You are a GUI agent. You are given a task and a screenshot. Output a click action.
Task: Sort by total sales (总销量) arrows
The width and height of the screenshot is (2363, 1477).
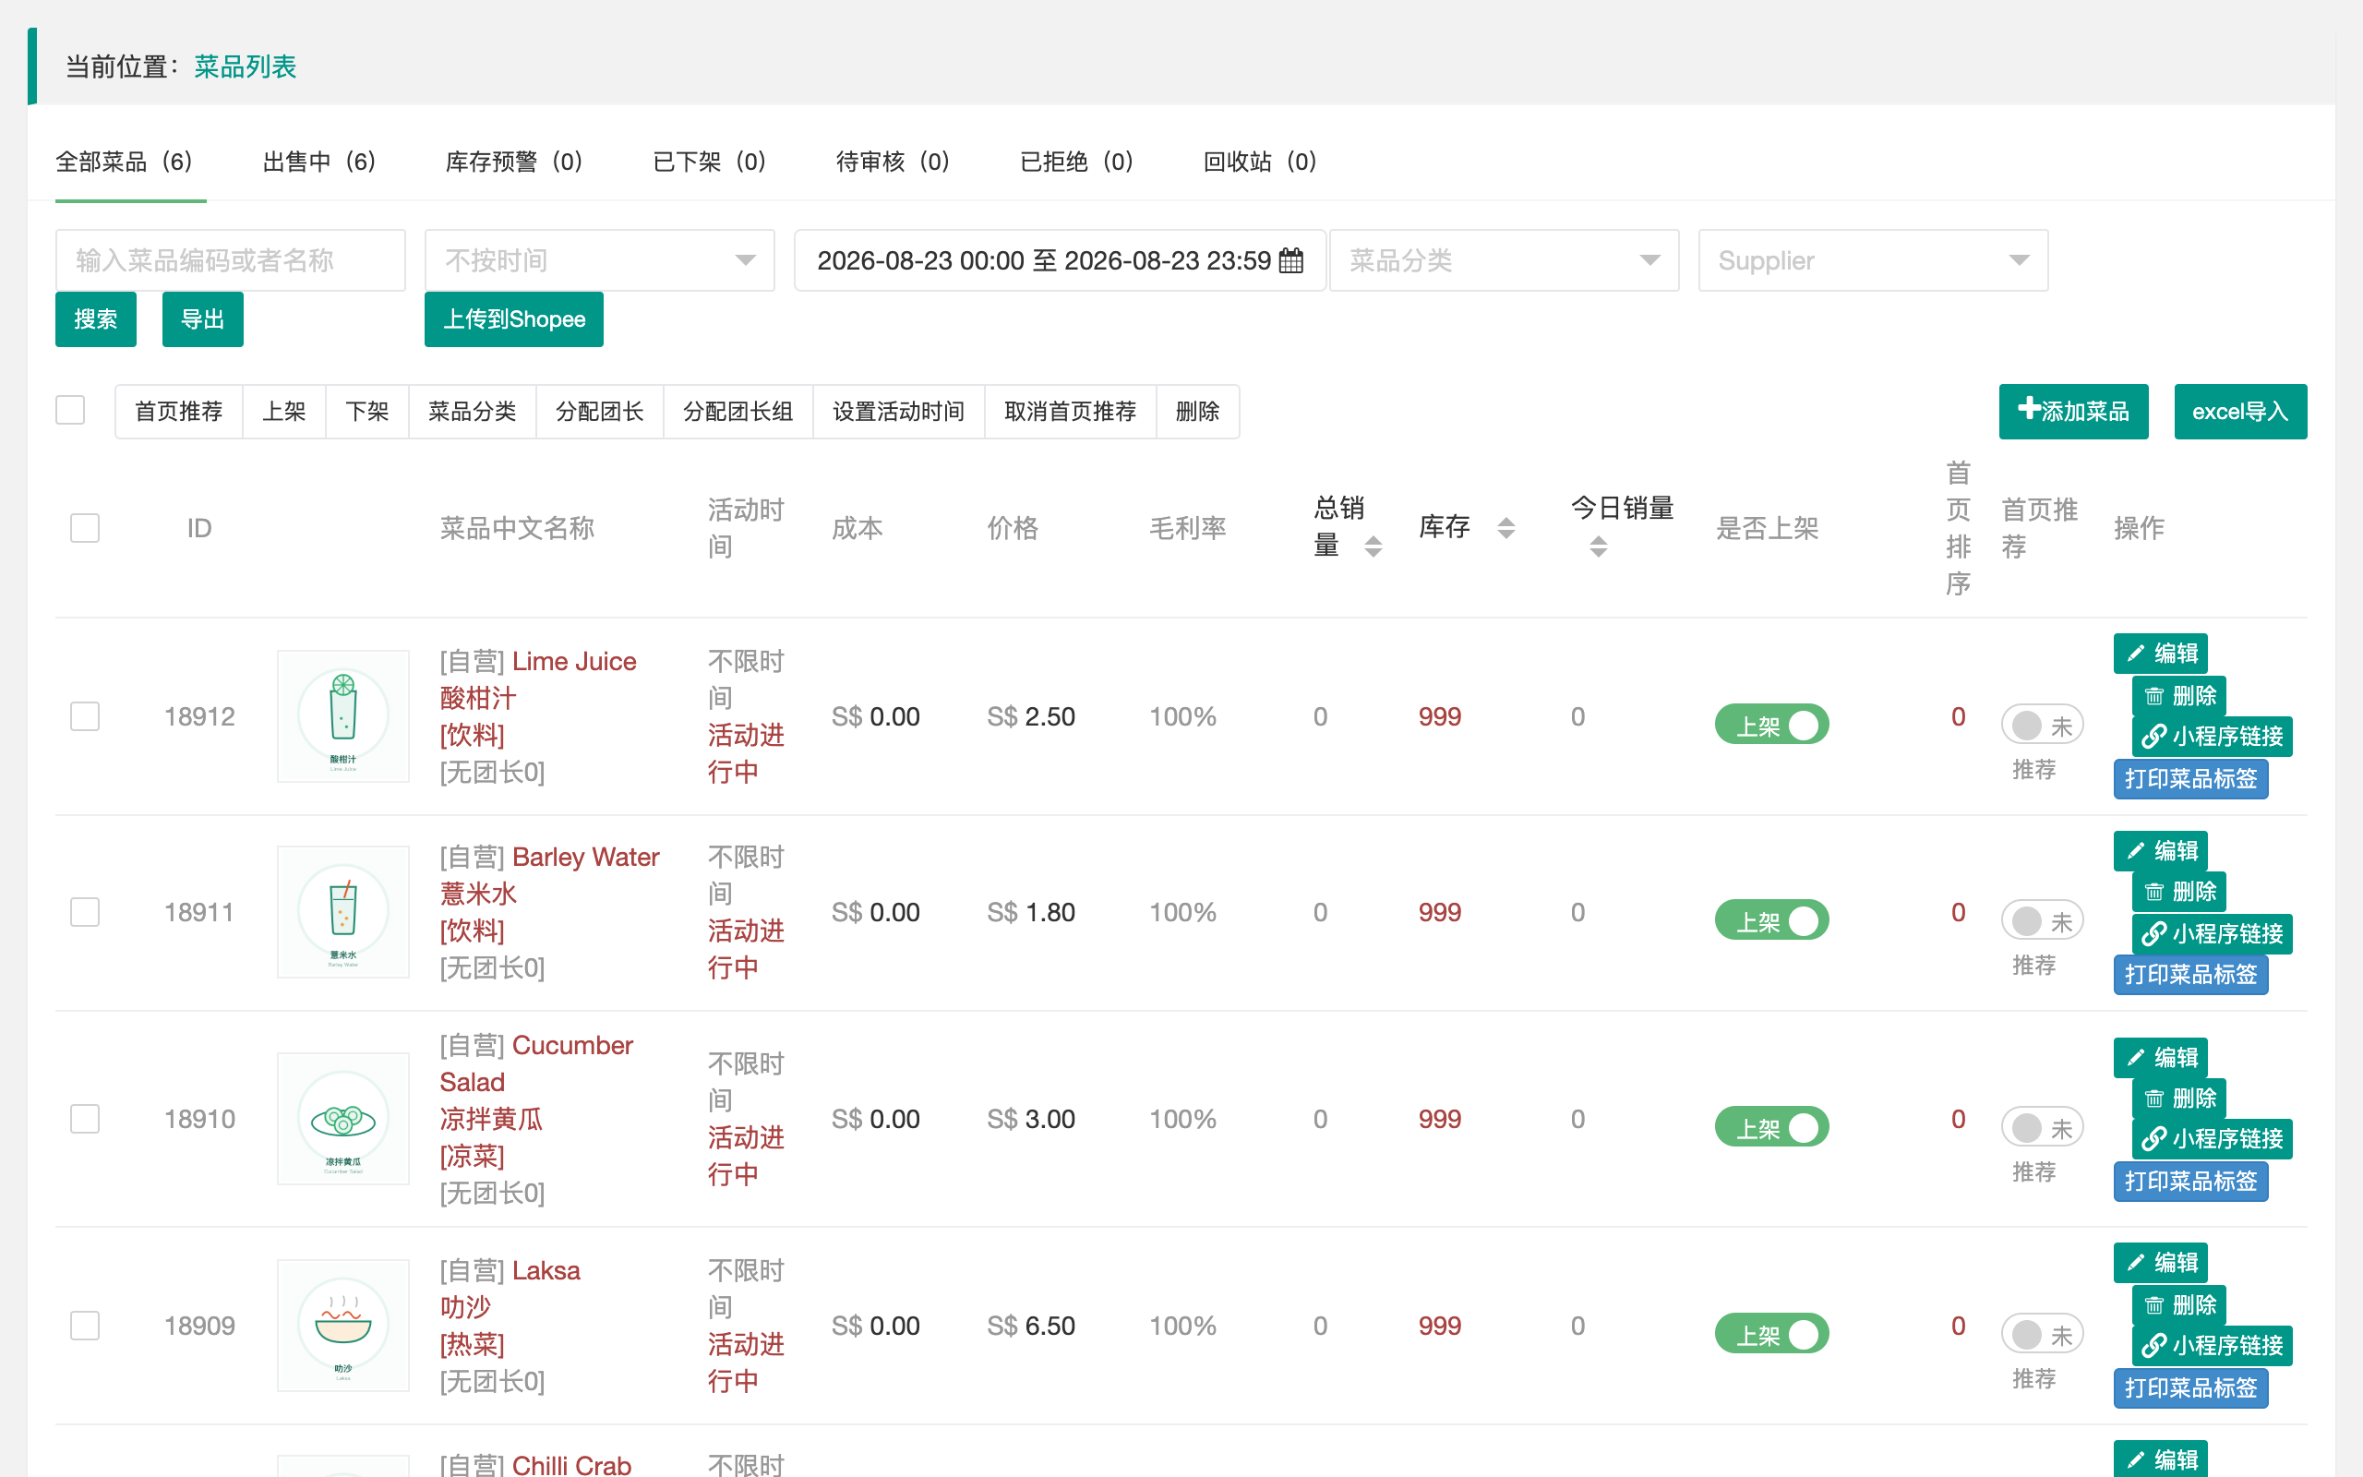click(1373, 546)
